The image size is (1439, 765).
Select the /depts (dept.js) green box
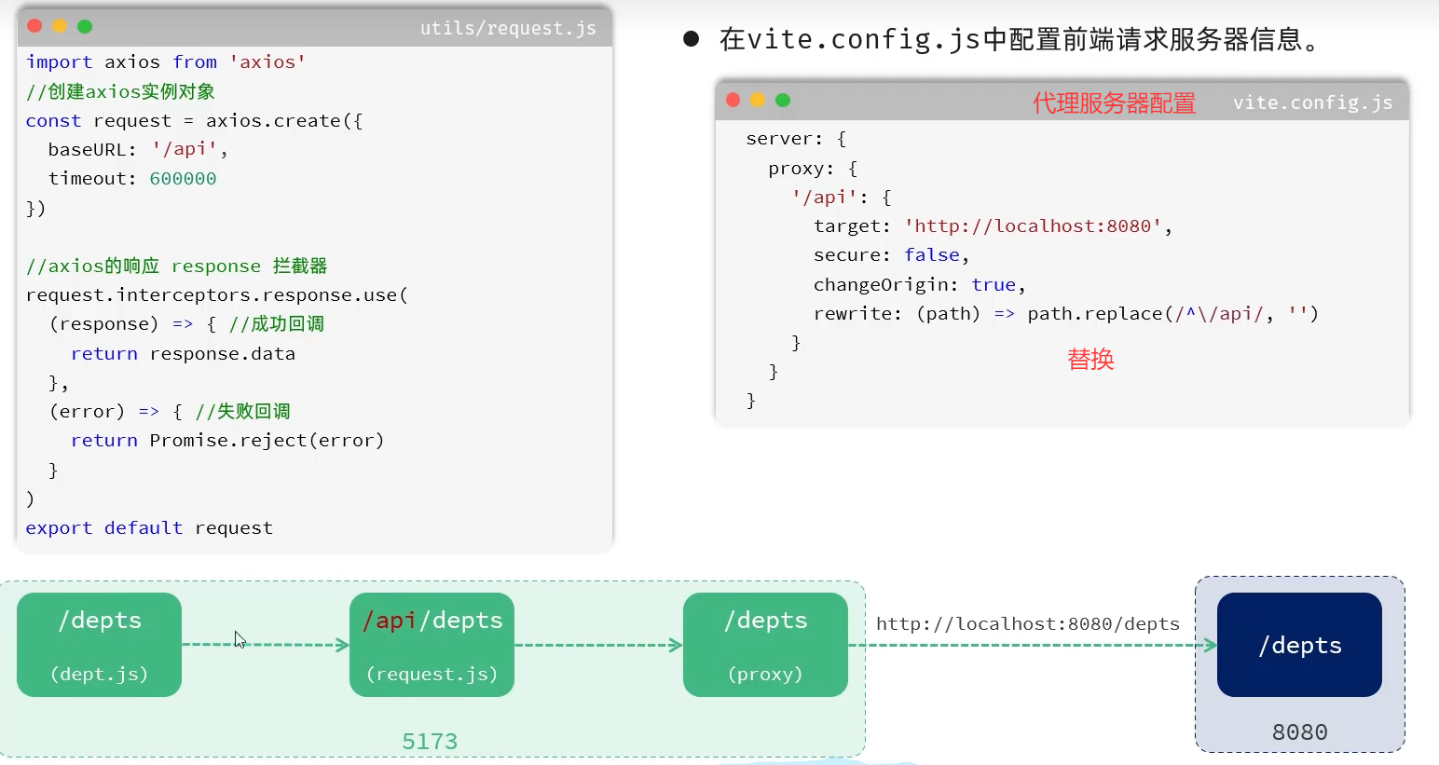click(x=99, y=645)
